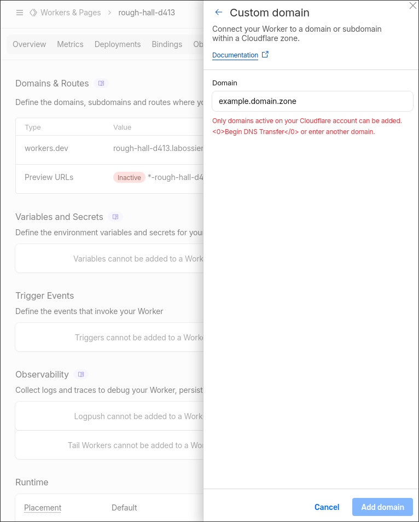Open the Documentation link
The width and height of the screenshot is (419, 522).
tap(235, 55)
